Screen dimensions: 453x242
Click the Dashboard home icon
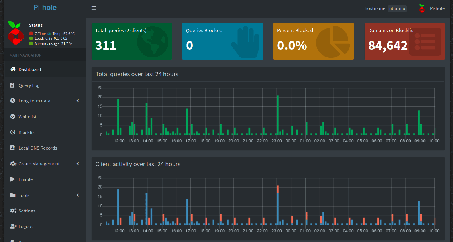[13, 69]
